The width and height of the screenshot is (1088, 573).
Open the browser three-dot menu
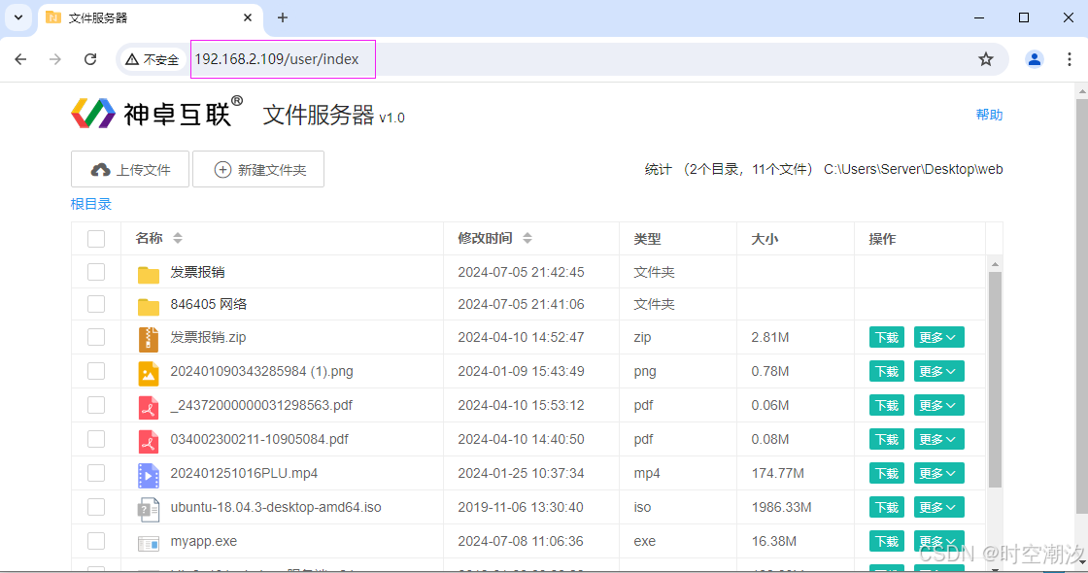[x=1069, y=59]
